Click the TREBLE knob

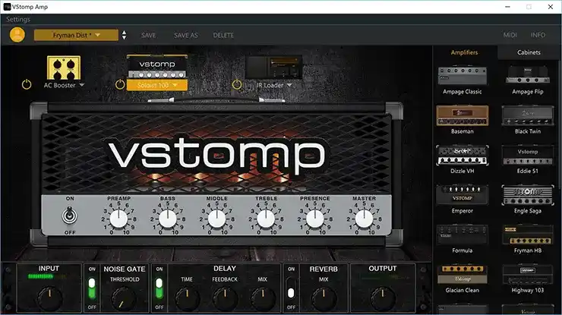pos(266,219)
